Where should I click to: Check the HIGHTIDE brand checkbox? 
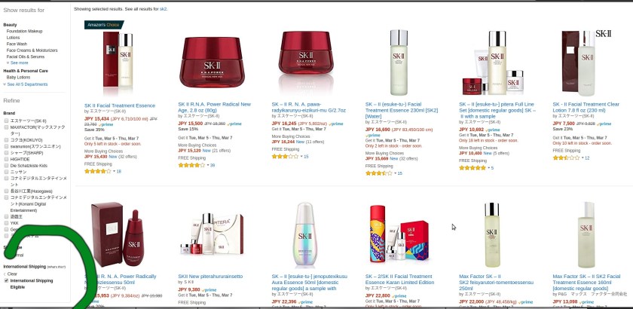(x=6, y=159)
